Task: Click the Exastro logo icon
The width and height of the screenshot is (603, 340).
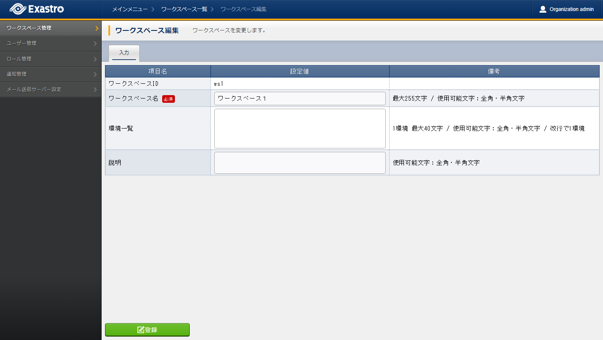Action: tap(18, 9)
